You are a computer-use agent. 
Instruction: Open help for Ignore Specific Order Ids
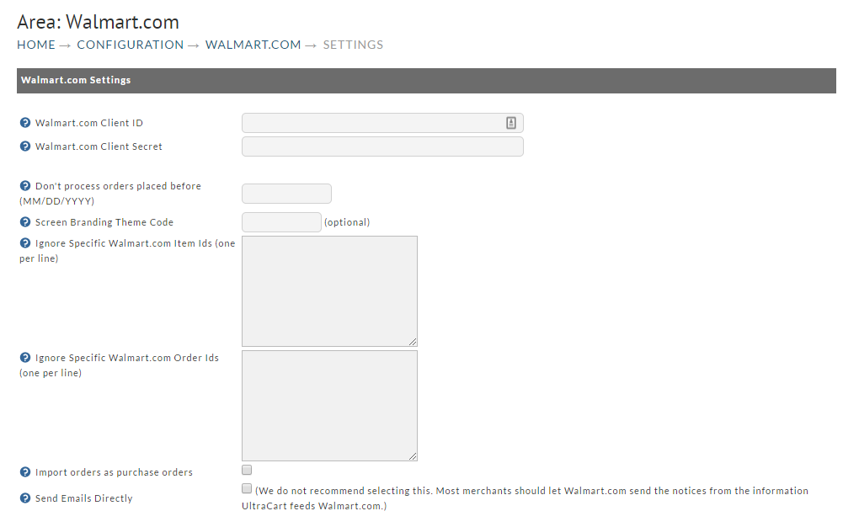(x=25, y=357)
